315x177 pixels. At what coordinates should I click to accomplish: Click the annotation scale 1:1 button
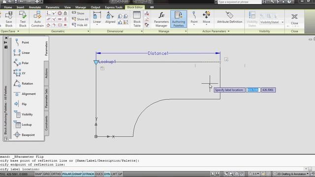(254, 174)
